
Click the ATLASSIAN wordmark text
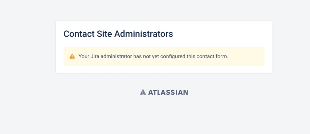168,92
